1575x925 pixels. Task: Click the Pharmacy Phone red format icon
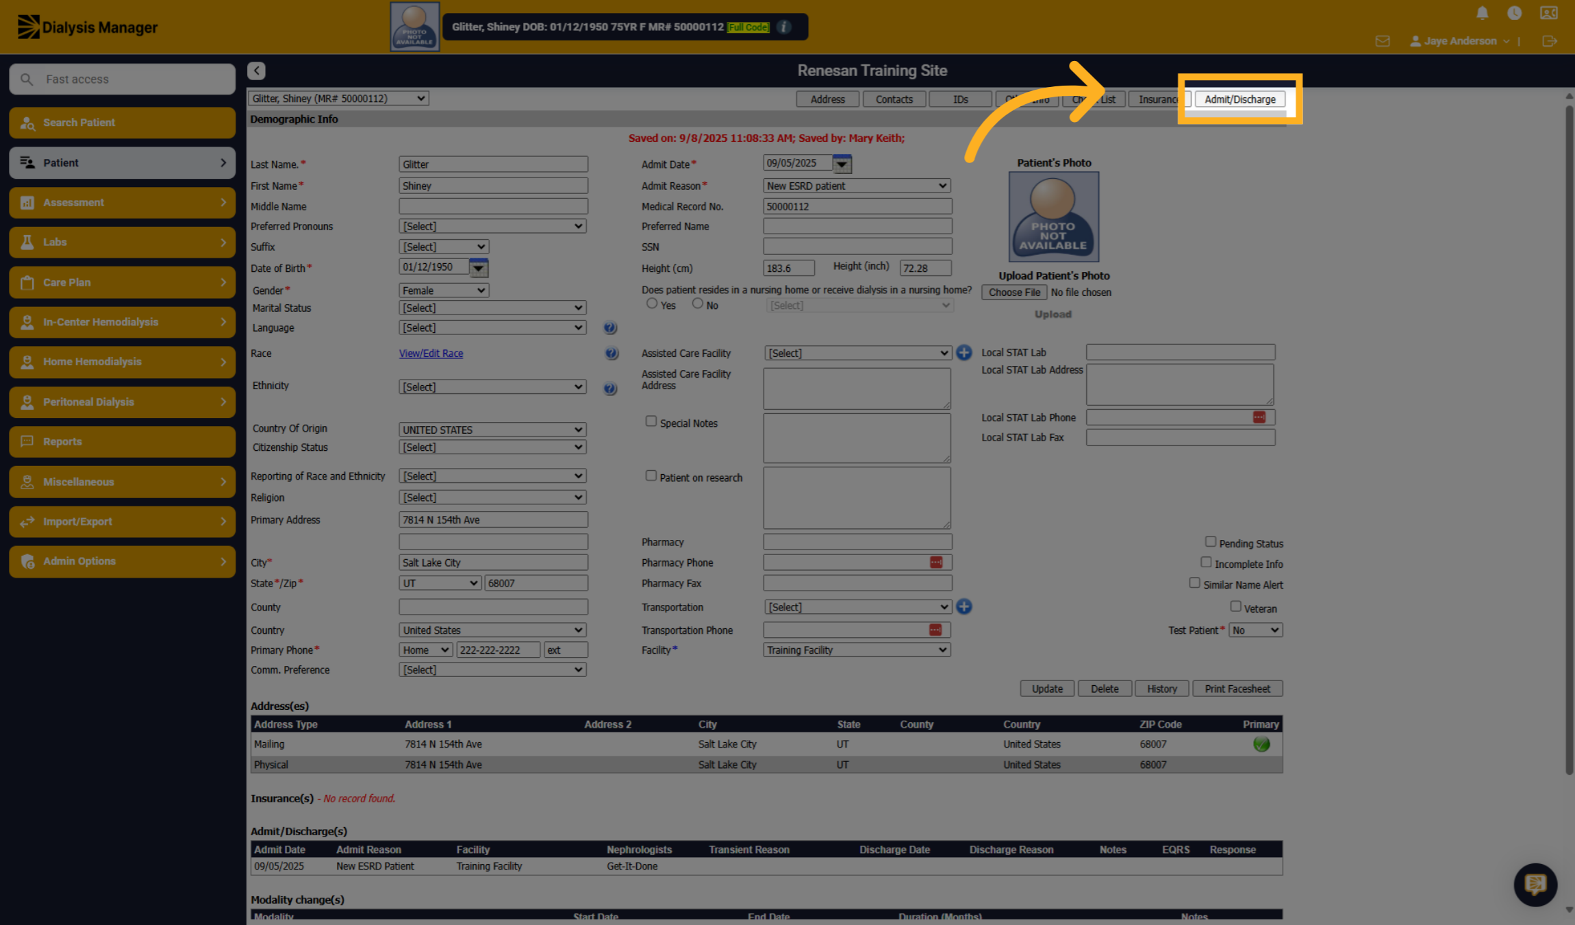tap(936, 562)
